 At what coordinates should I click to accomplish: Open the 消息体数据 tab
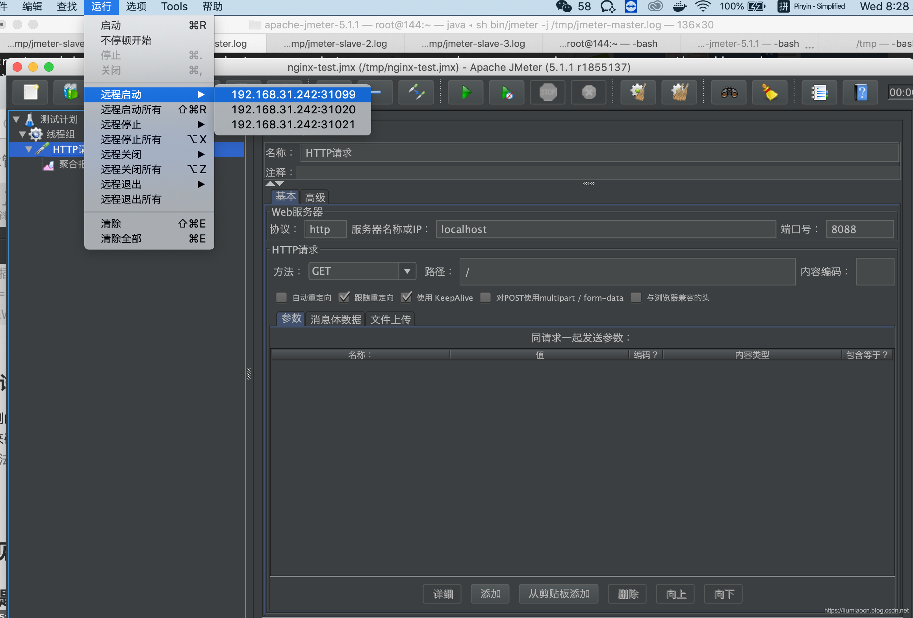336,319
